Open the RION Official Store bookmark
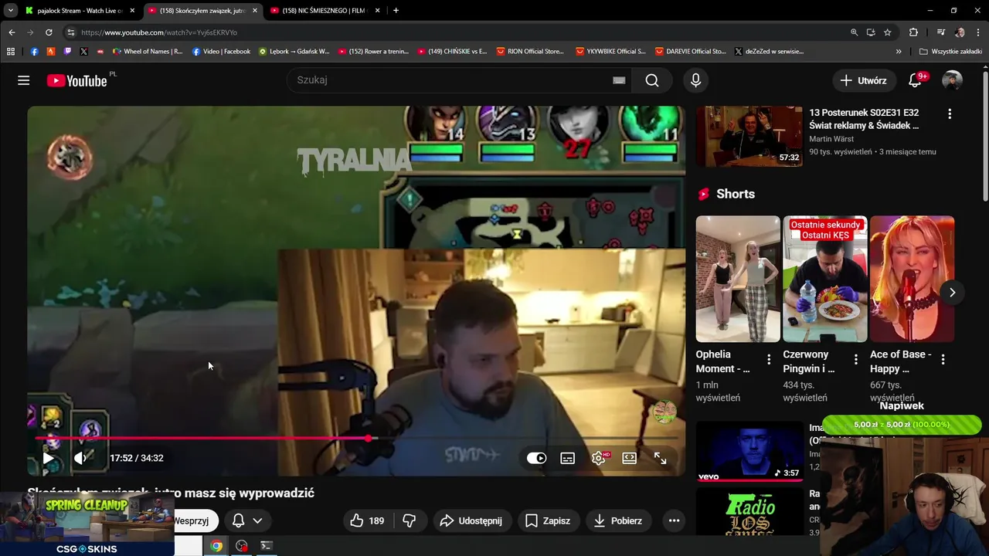989x556 pixels. tap(529, 52)
